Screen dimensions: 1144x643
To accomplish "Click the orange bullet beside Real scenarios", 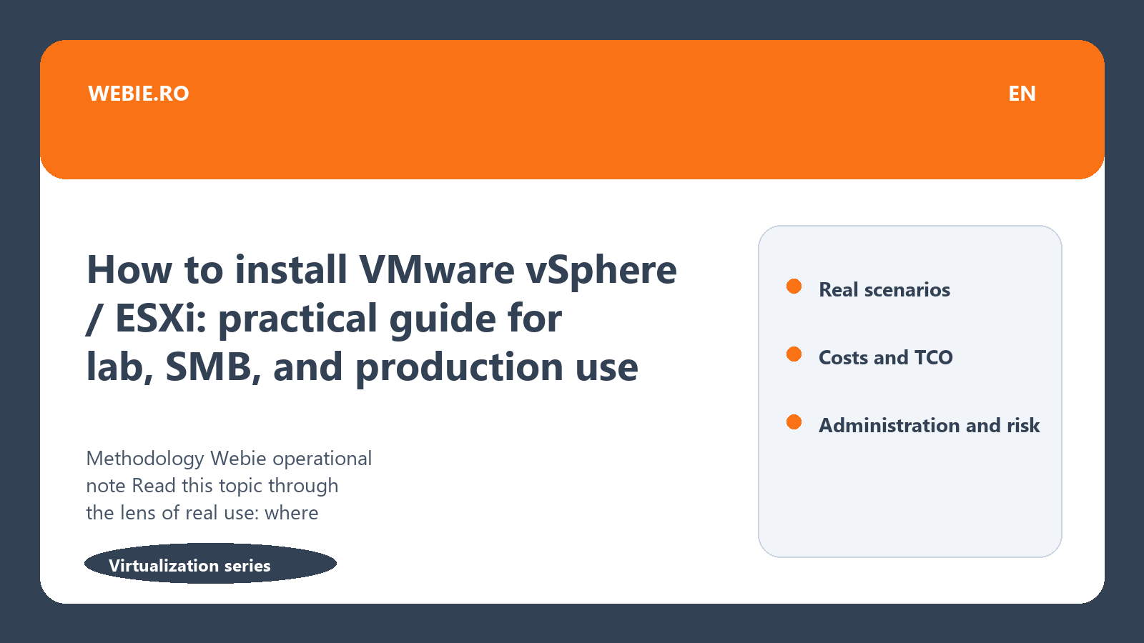I will 794,286.
